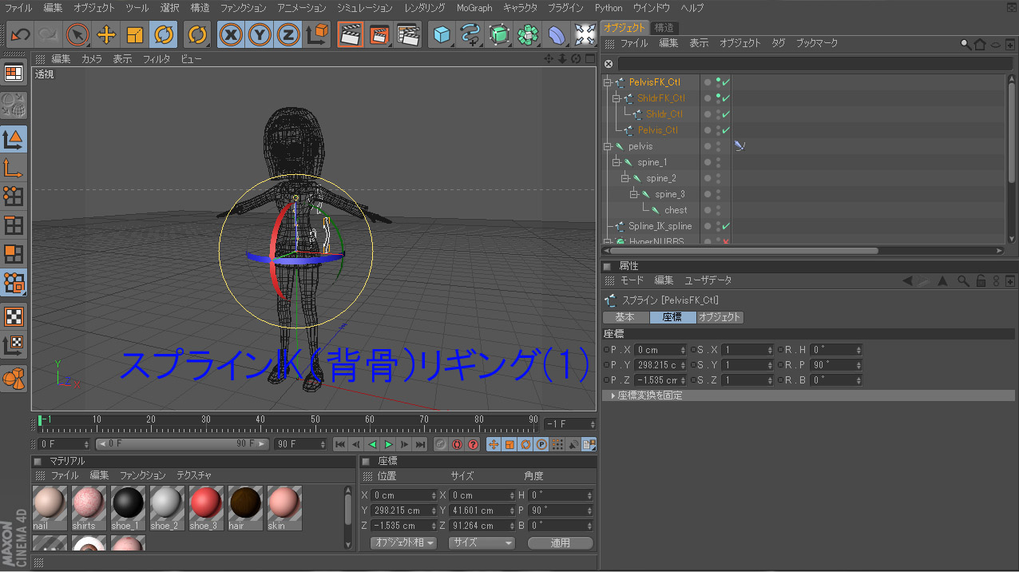Expand the 座標変換を固定 section

613,395
